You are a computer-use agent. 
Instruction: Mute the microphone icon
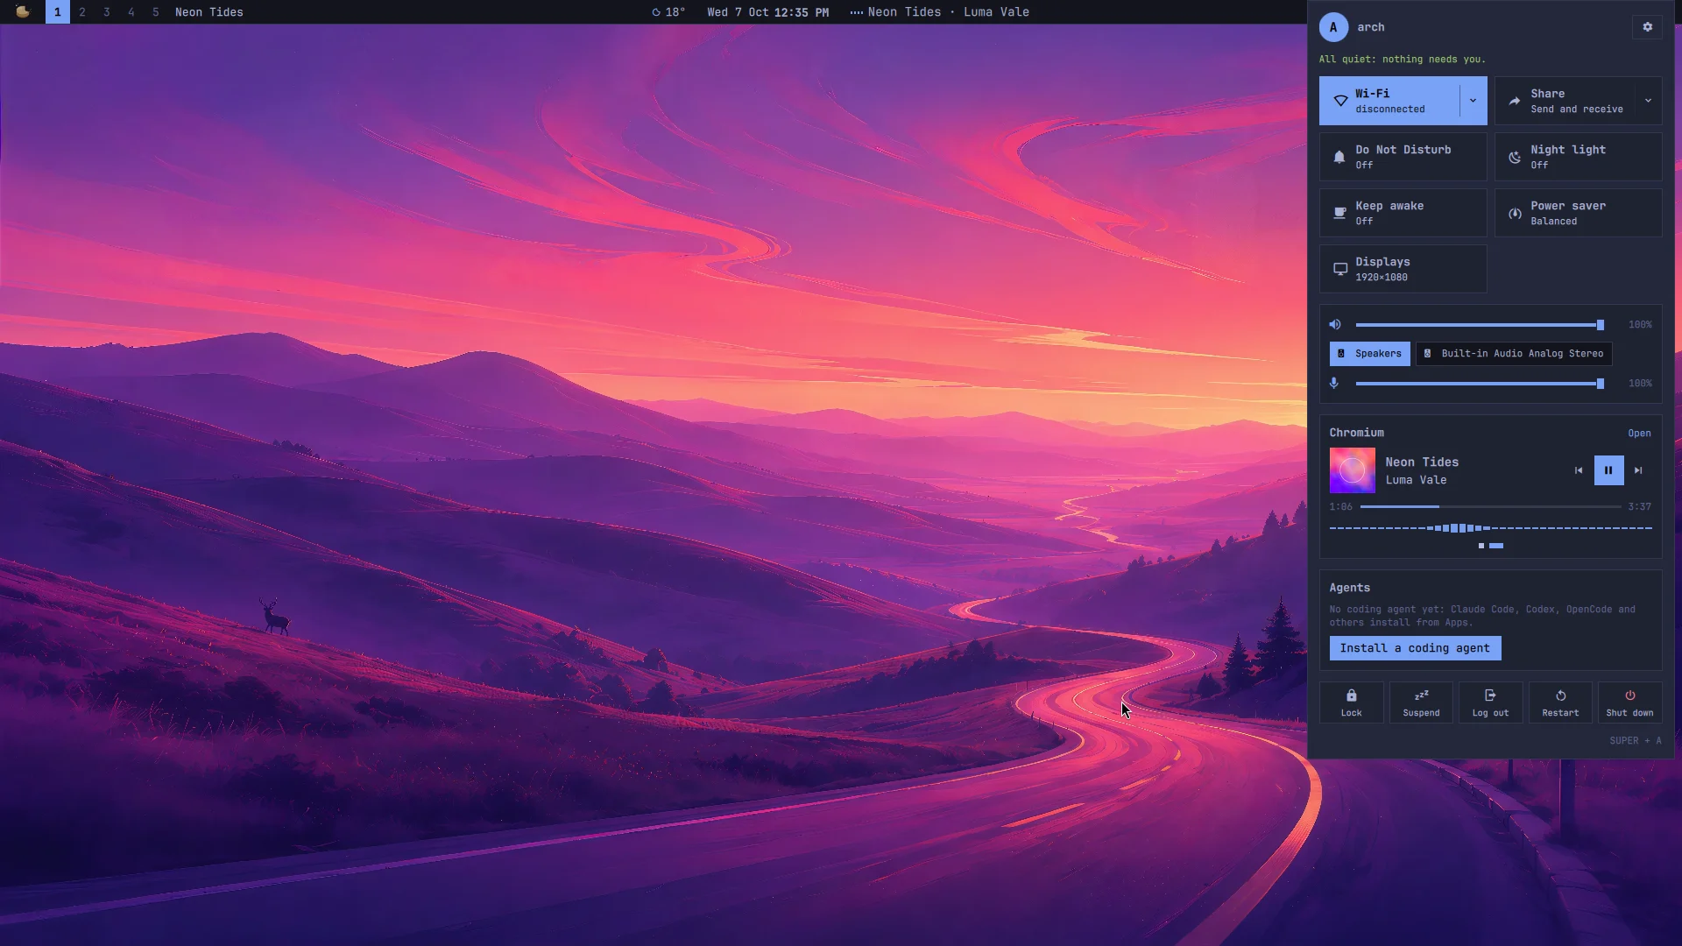point(1334,383)
